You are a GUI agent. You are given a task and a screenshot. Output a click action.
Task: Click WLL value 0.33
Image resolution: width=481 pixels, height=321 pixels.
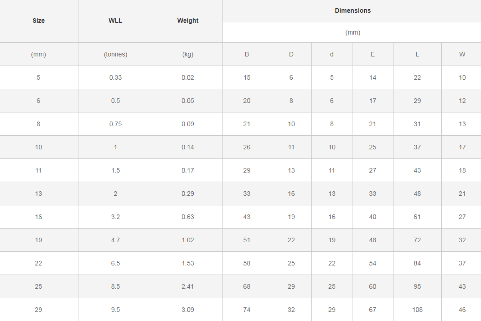pos(115,77)
